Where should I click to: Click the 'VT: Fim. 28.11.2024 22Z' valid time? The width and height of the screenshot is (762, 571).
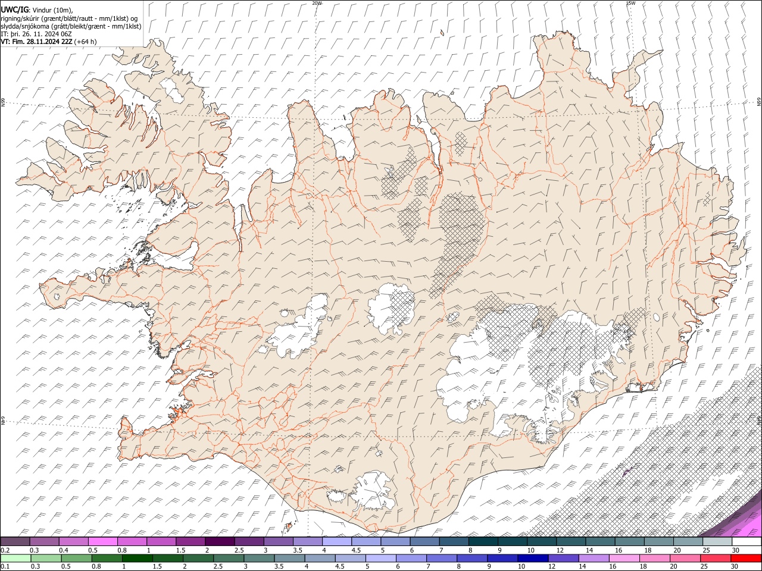36,42
